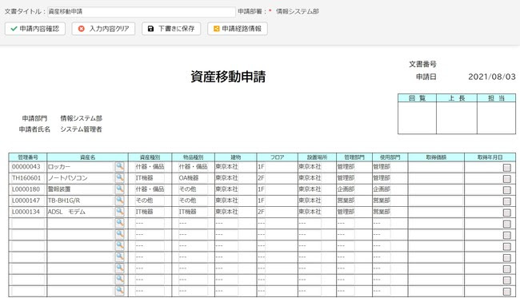Tick the checkbox in the L0000180 row
Image resolution: width=520 pixels, height=298 pixels.
point(506,190)
